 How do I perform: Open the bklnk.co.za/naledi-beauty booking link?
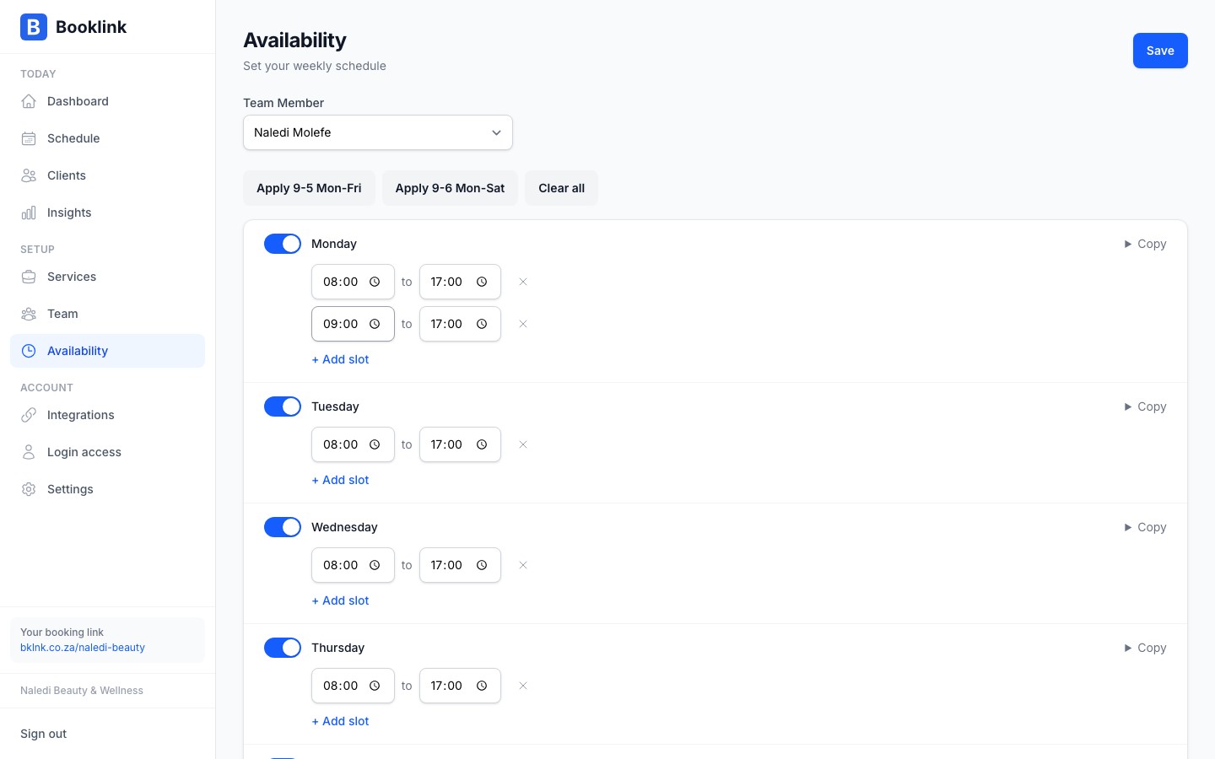point(83,648)
